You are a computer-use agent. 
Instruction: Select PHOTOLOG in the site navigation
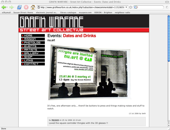33,42
